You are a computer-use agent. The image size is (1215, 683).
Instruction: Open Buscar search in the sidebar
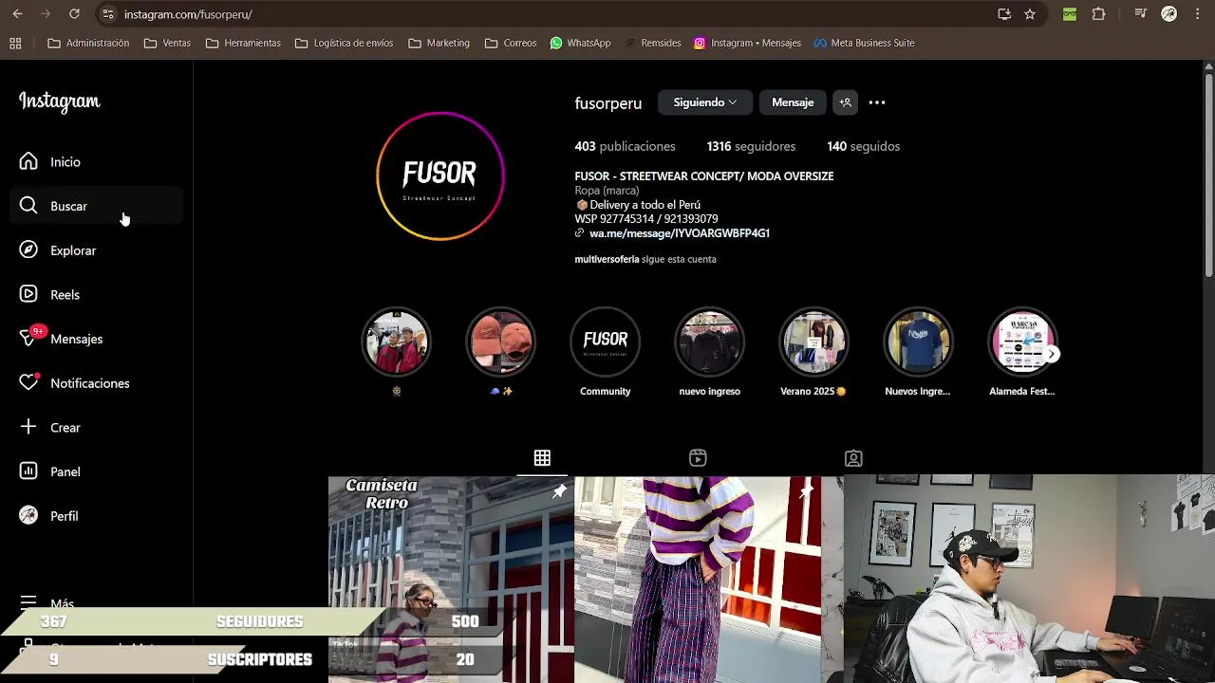coord(96,206)
